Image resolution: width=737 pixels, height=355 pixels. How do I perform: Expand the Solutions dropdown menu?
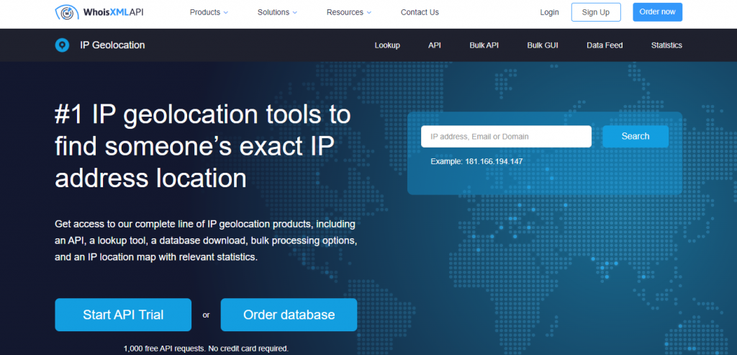pos(277,12)
